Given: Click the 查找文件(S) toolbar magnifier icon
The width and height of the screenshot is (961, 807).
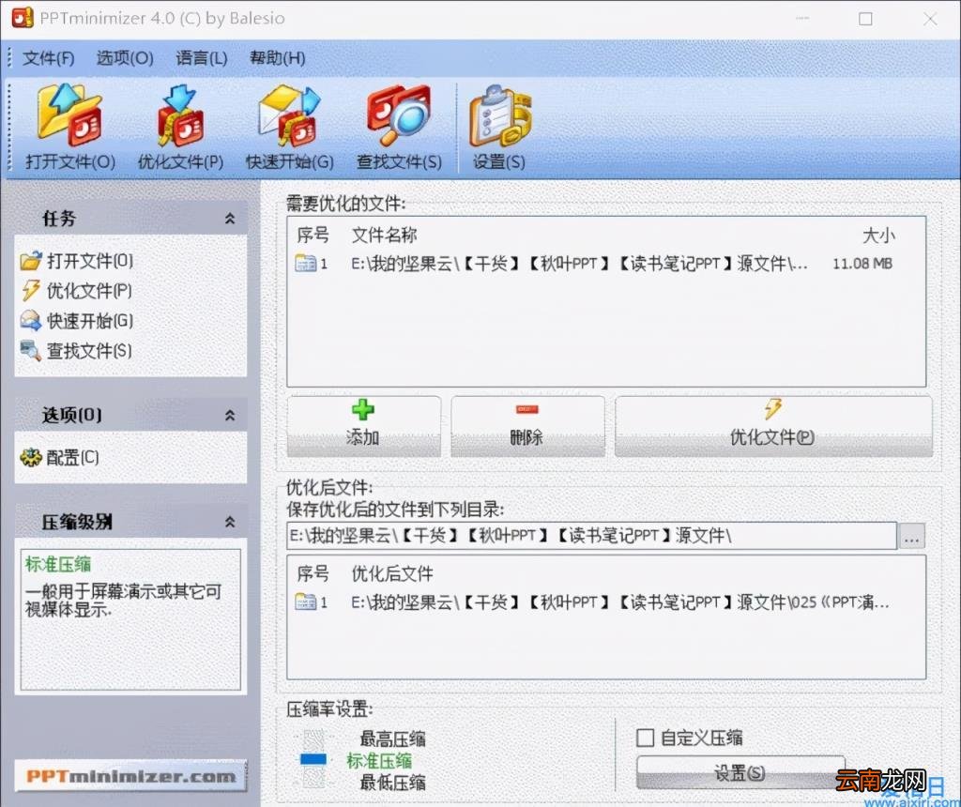Looking at the screenshot, I should 399,115.
